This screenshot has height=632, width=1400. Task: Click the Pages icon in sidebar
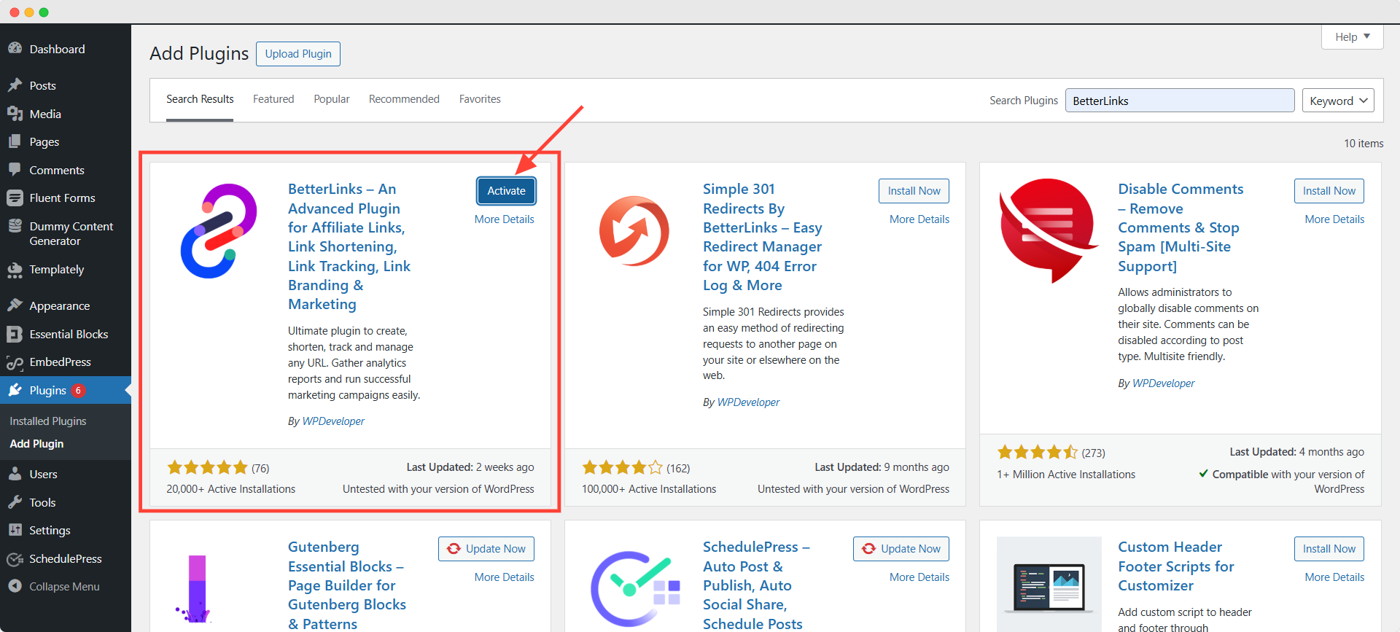pos(15,141)
